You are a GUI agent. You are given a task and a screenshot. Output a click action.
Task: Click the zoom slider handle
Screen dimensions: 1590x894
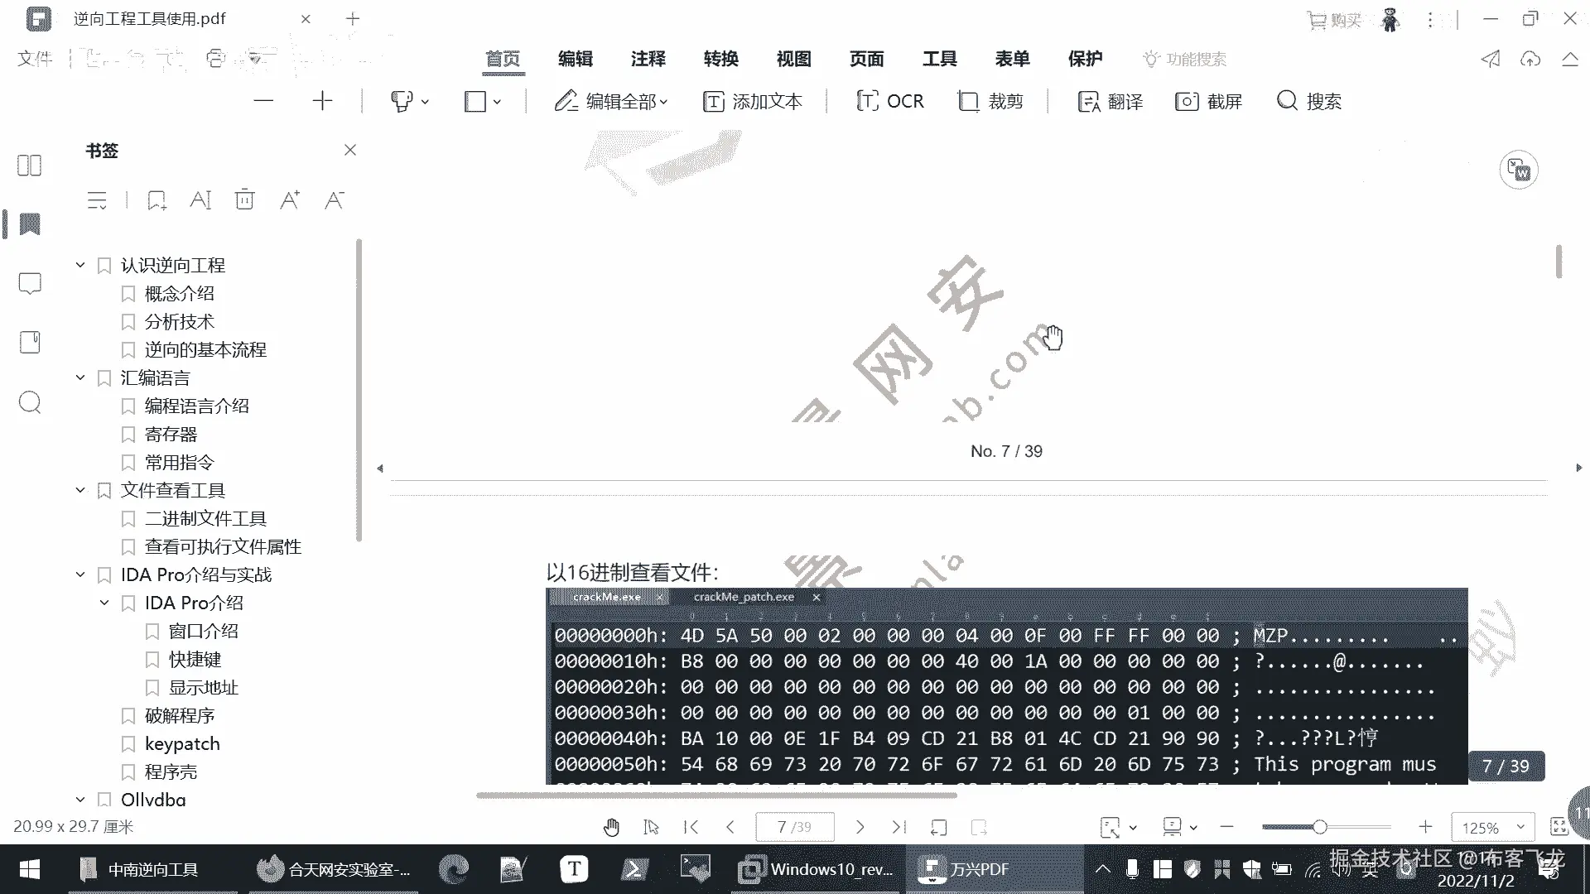click(1320, 827)
